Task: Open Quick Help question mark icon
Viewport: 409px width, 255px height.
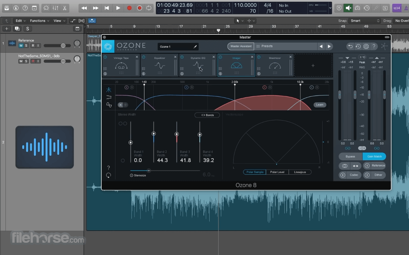Action: (25, 8)
